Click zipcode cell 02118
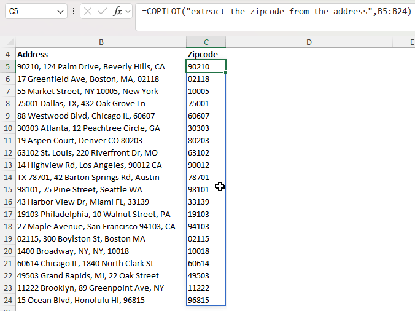The image size is (415, 311). tap(206, 79)
